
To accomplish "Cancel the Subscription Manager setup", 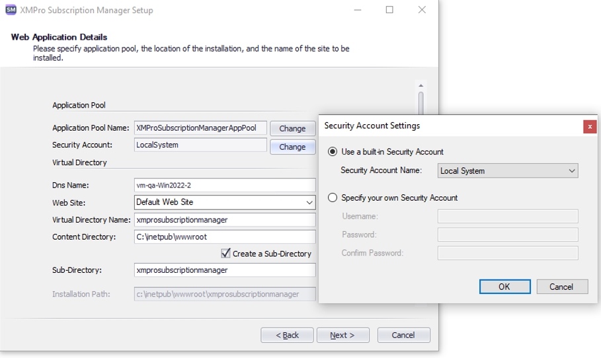I will (x=403, y=335).
